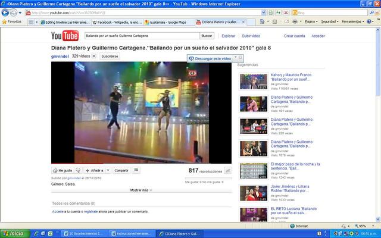This screenshot has width=381, height=238.
Task: Click the page vertical scrollbar
Action: tap(378, 124)
